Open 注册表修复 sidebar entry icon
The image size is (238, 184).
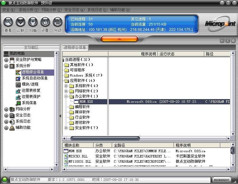click(x=18, y=91)
